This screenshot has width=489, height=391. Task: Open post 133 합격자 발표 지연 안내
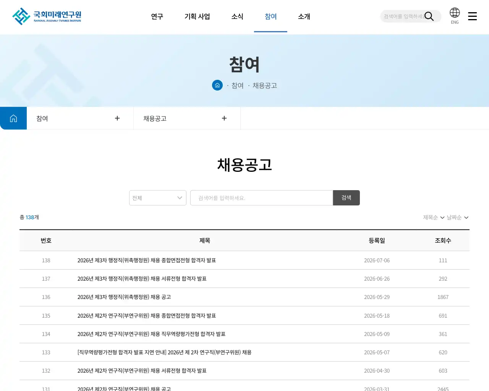(x=164, y=352)
